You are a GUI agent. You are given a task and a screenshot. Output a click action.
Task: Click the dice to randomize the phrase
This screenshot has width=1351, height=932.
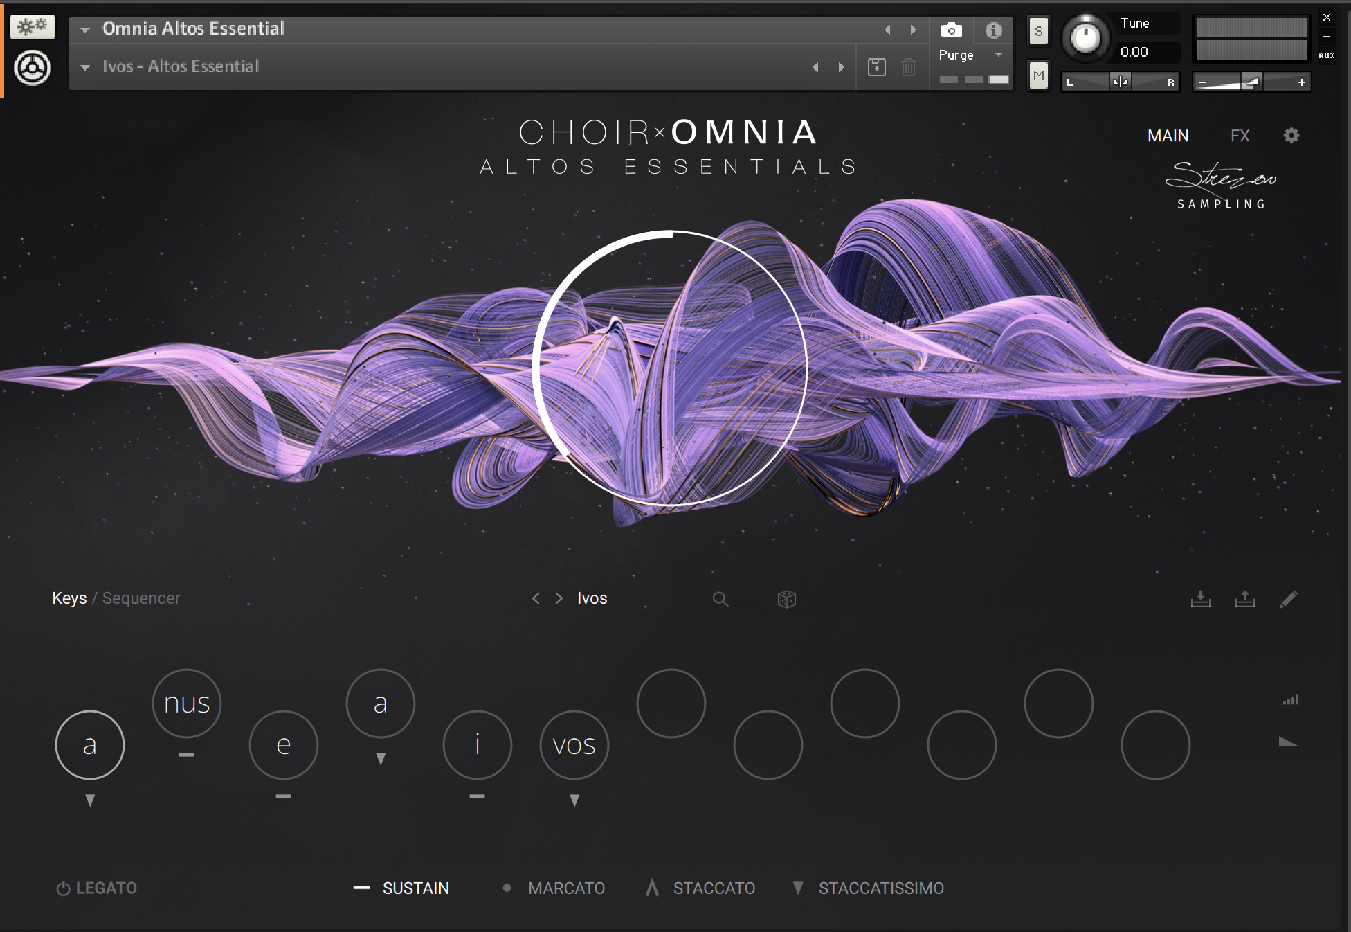(x=787, y=599)
